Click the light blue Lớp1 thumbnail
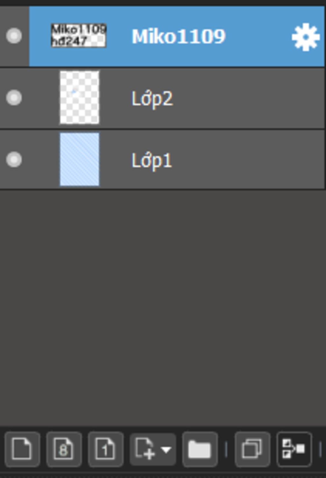 click(x=80, y=159)
